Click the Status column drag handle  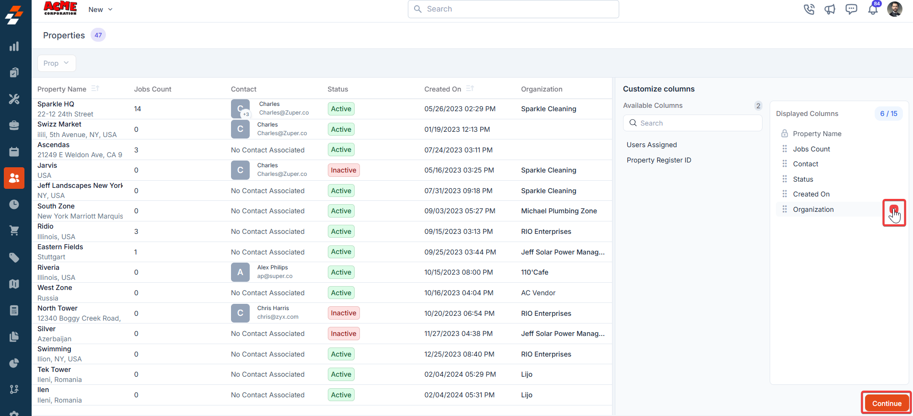[x=785, y=179]
